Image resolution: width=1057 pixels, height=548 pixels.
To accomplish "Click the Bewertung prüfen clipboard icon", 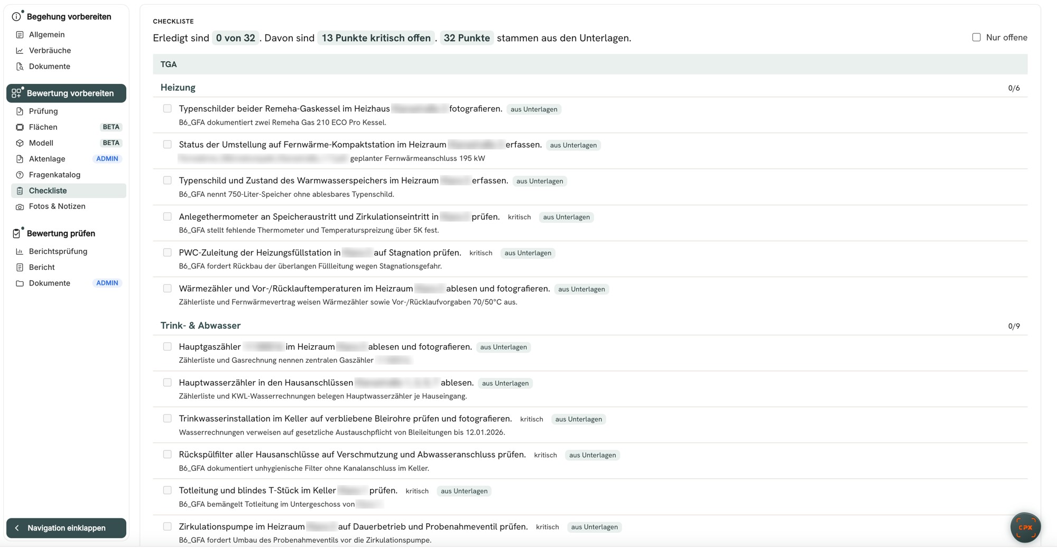I will click(x=17, y=233).
